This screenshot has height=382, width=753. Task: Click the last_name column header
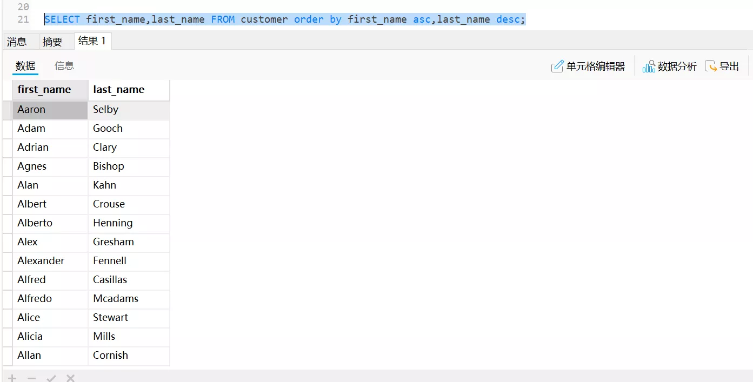pos(119,90)
